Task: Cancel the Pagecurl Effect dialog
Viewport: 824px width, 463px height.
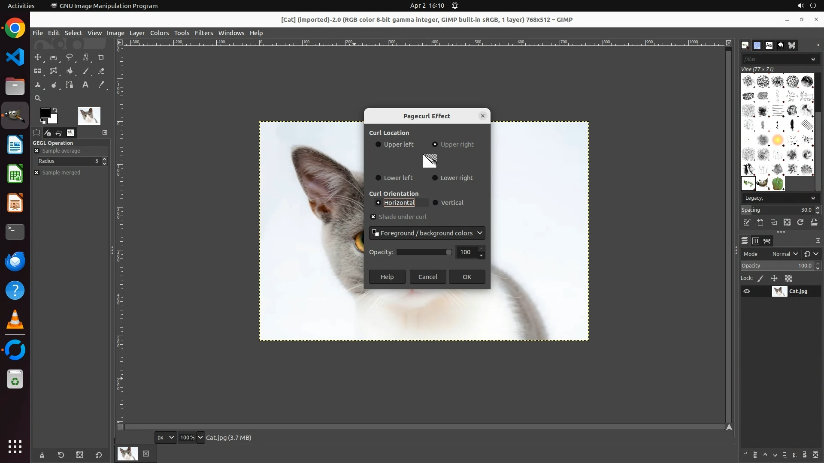Action: point(428,277)
